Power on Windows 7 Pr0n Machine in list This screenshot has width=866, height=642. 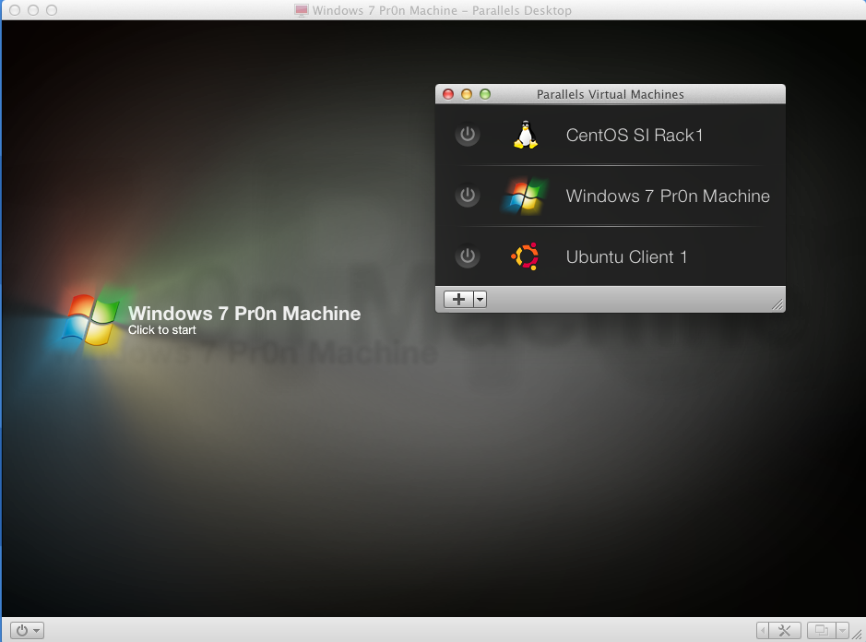coord(468,195)
